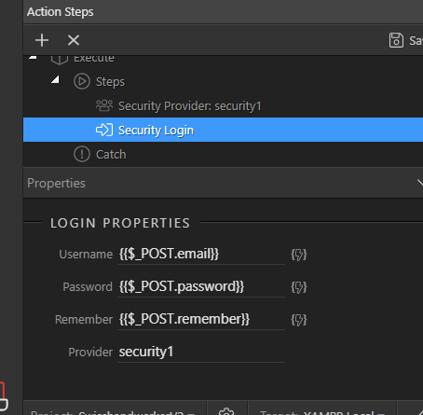The image size is (423, 415).
Task: Click the Steps play-circle icon
Action: (x=82, y=82)
